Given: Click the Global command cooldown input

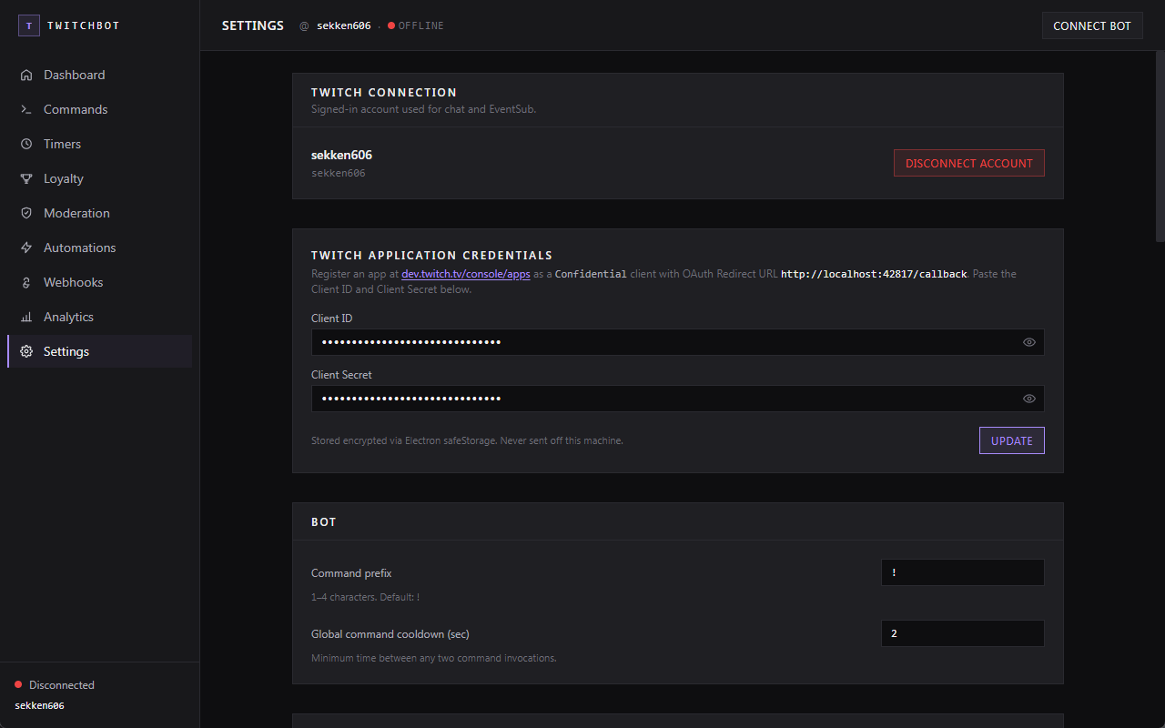Looking at the screenshot, I should point(963,633).
